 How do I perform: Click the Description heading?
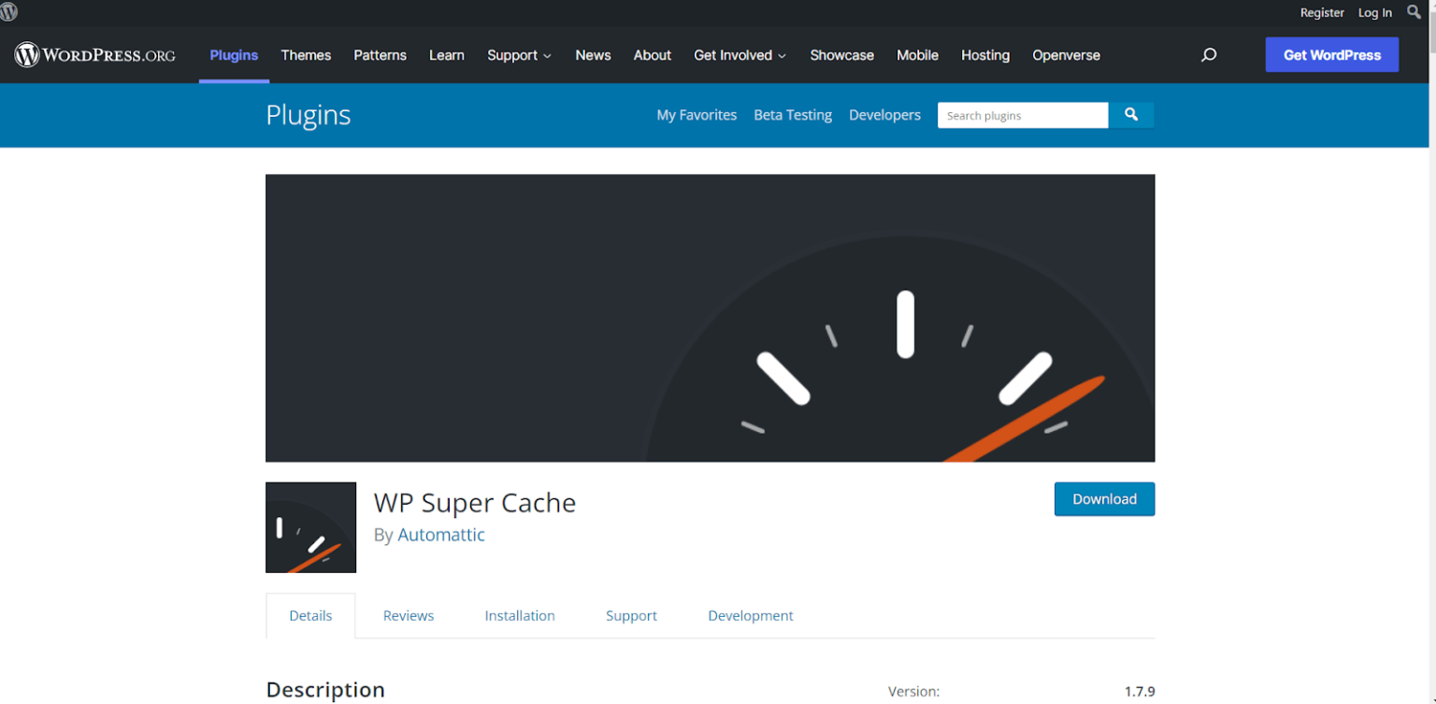[325, 690]
